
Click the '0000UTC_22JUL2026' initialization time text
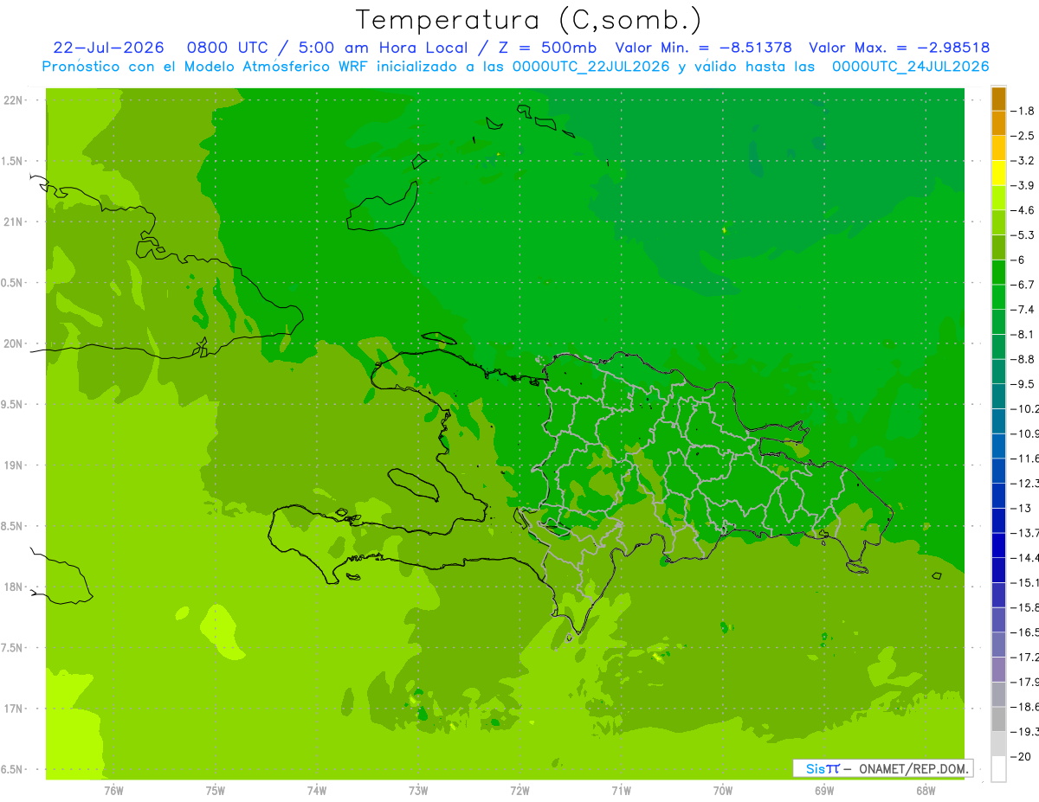(x=591, y=67)
